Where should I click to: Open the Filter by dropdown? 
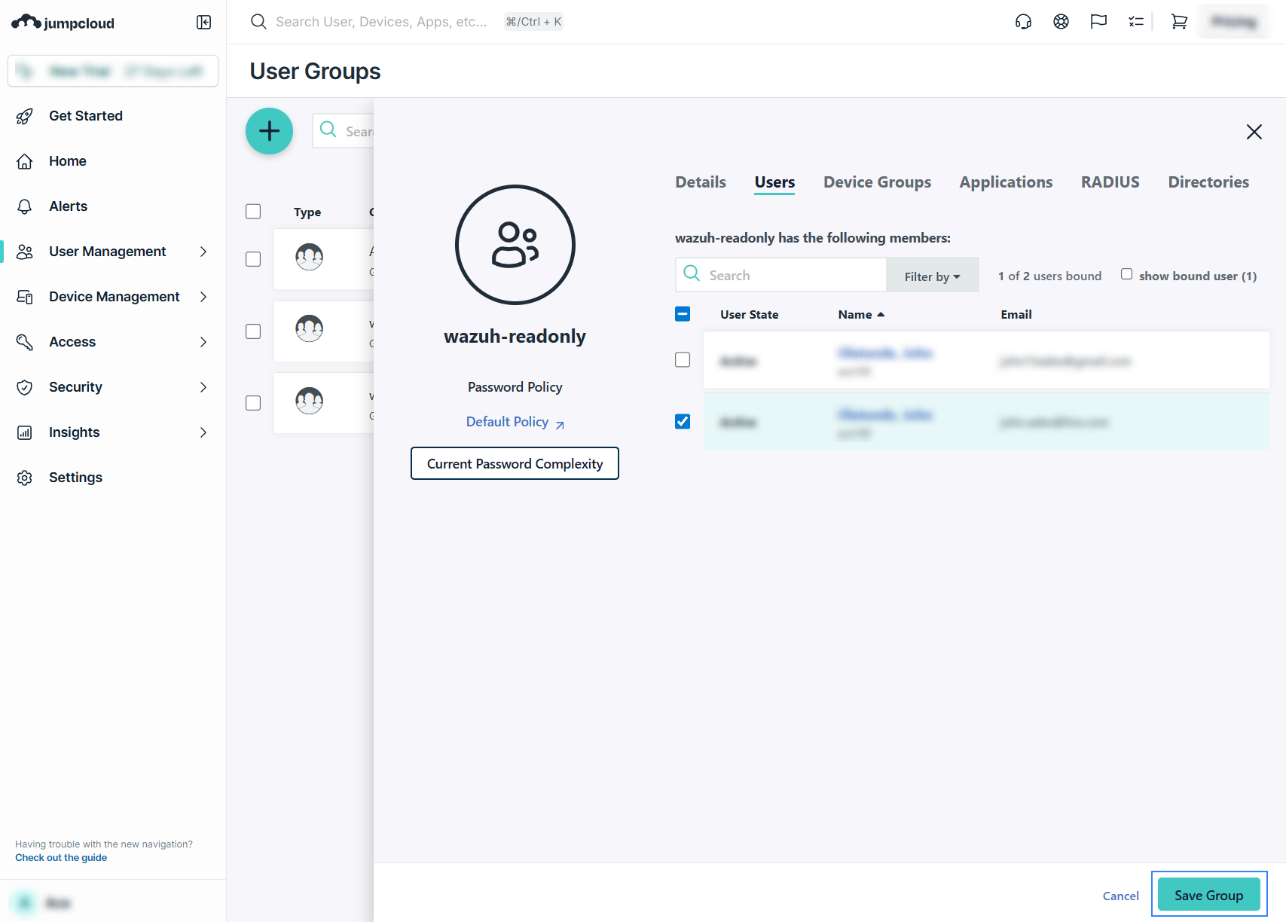tap(932, 276)
